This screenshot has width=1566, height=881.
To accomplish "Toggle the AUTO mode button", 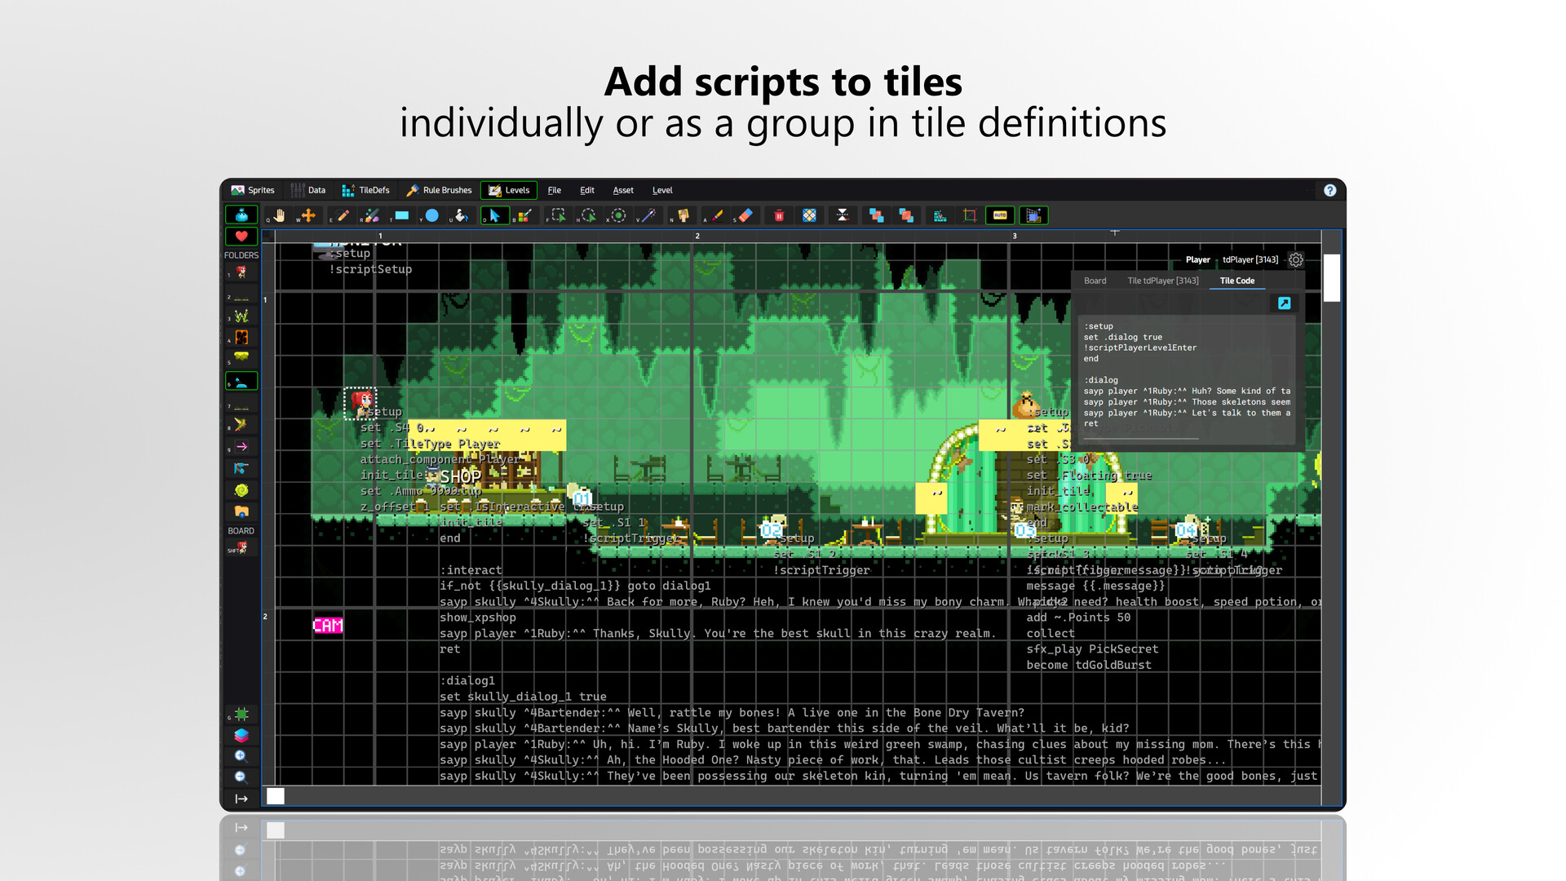I will (x=1000, y=215).
